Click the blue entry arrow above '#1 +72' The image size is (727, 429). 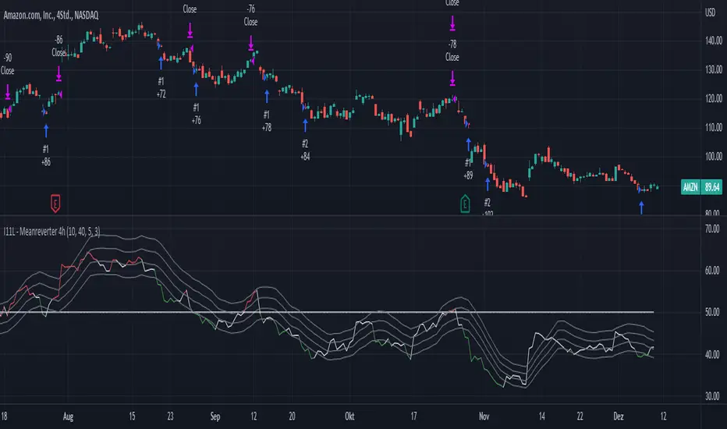click(161, 61)
